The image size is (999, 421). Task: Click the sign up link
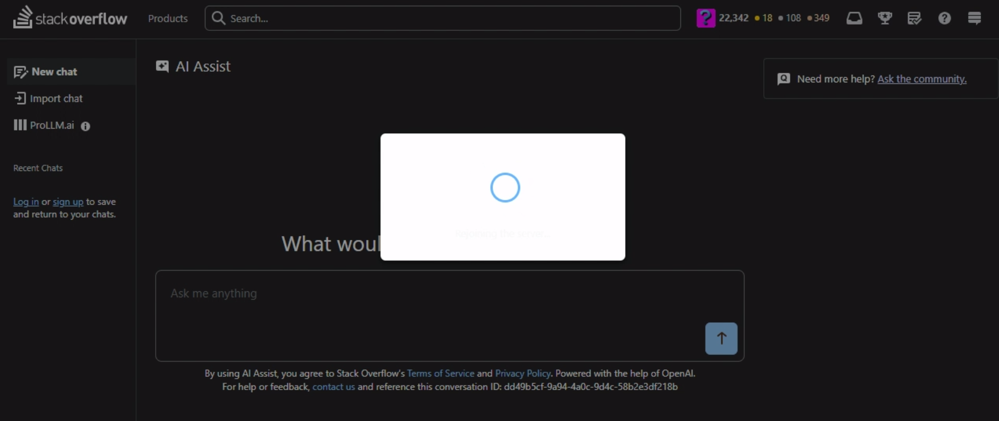(x=68, y=202)
